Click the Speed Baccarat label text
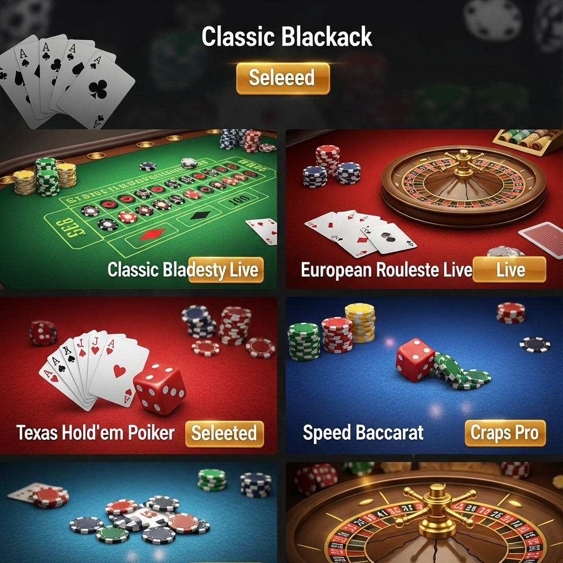 click(x=363, y=433)
